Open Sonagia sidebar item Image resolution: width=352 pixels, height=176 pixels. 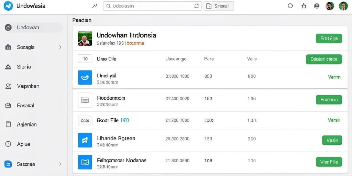point(34,47)
